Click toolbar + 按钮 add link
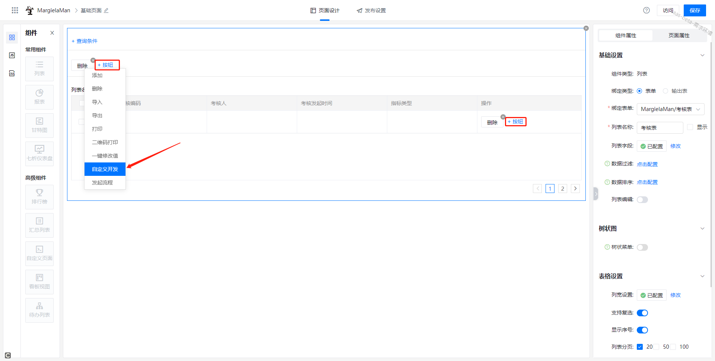715x361 pixels. pyautogui.click(x=105, y=65)
